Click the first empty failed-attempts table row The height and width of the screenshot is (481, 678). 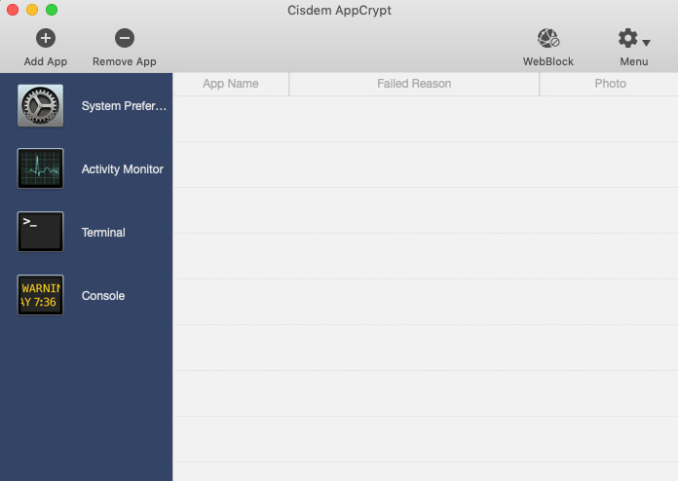click(425, 119)
